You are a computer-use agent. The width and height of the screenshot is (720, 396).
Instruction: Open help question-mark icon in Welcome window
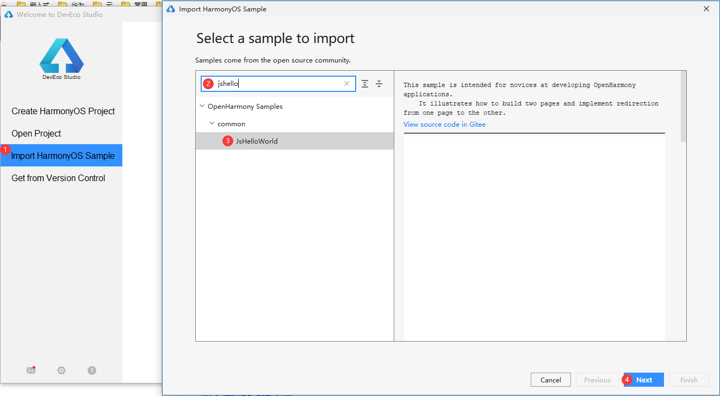click(92, 370)
